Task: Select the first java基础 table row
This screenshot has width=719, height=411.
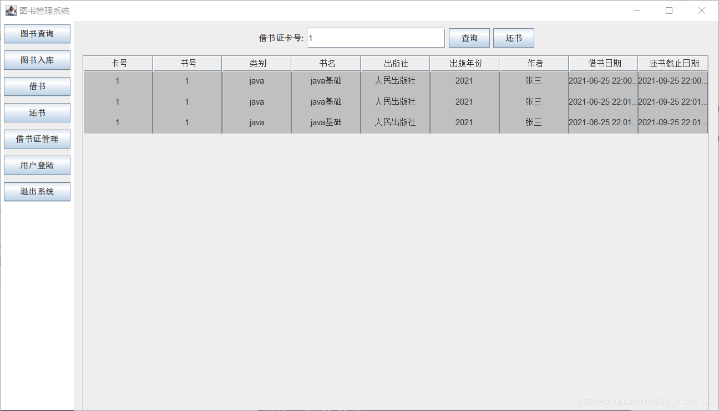Action: point(326,80)
